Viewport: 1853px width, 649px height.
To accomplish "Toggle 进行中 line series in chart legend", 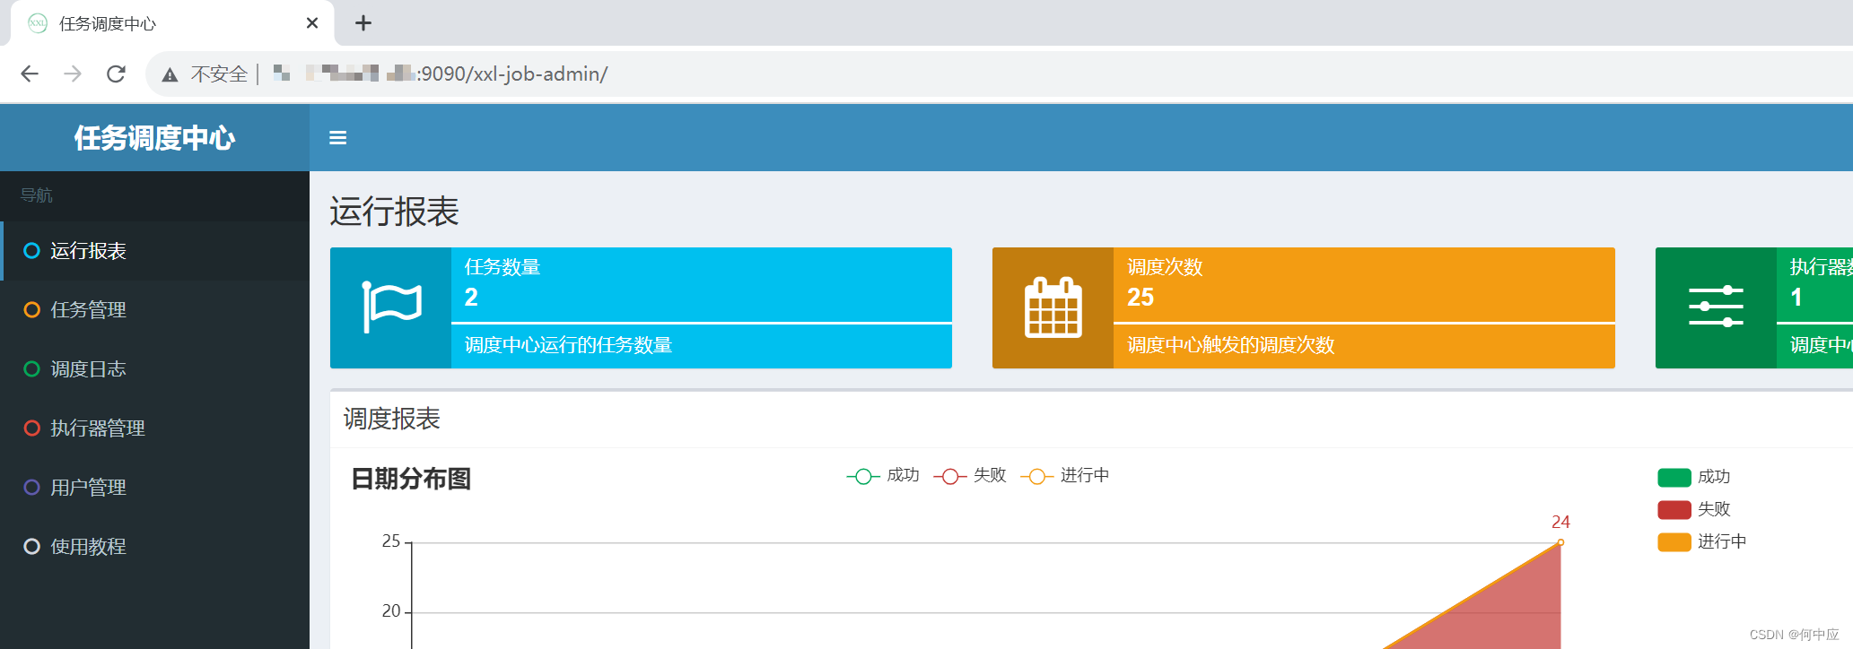I will [x=1065, y=476].
